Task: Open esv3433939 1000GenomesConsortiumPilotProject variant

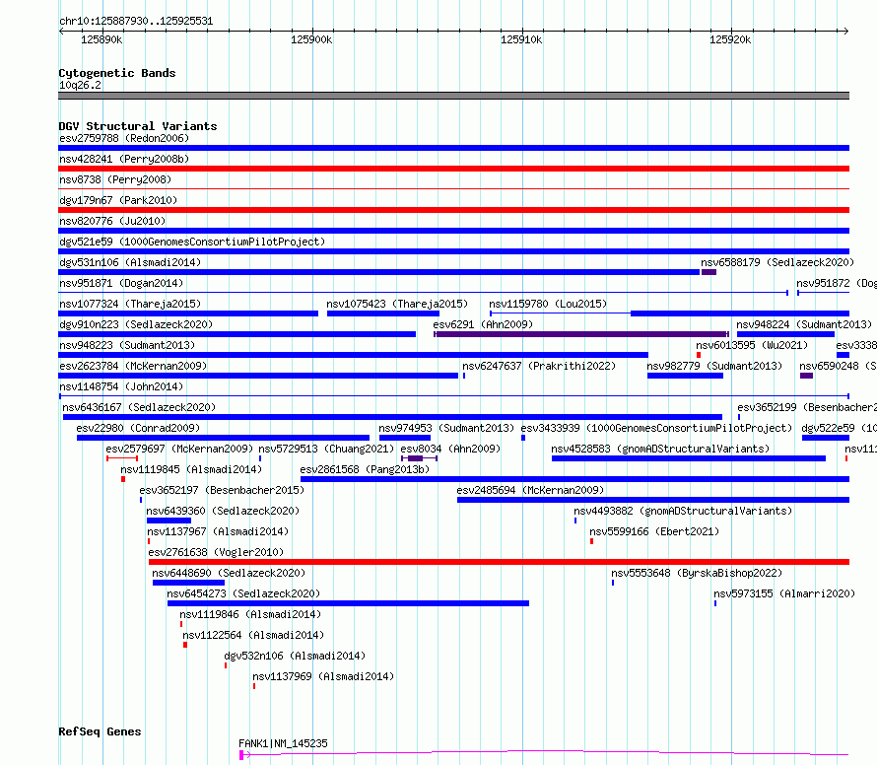Action: [656, 428]
